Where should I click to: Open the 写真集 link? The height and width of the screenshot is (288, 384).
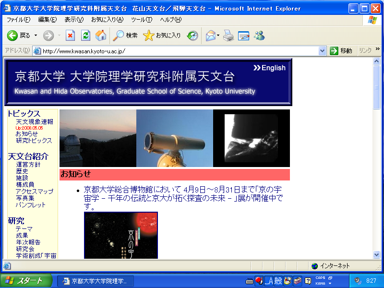click(x=25, y=198)
